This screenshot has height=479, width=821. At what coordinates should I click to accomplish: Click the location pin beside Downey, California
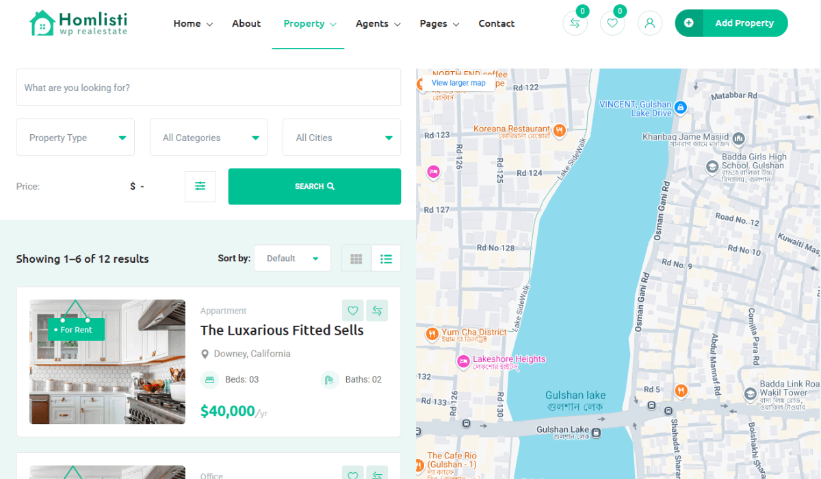(x=205, y=354)
